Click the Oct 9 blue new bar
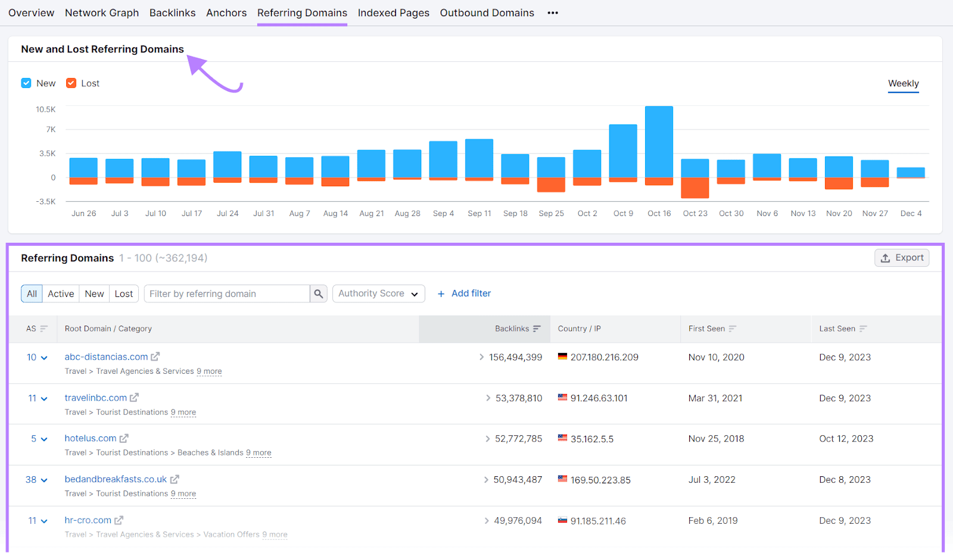This screenshot has width=953, height=553. click(x=623, y=151)
